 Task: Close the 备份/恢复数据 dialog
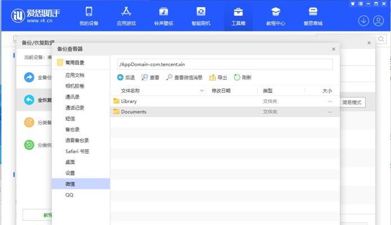click(369, 43)
